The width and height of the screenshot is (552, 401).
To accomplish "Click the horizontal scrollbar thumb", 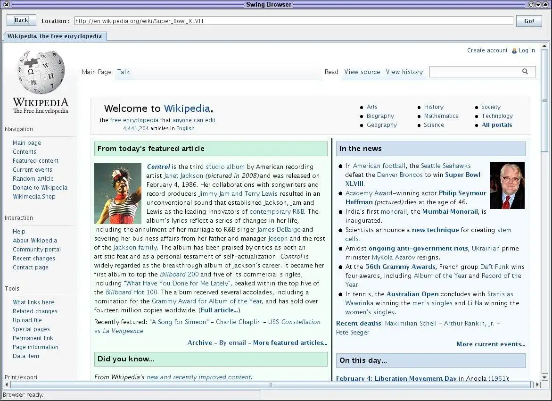I will pyautogui.click(x=270, y=384).
